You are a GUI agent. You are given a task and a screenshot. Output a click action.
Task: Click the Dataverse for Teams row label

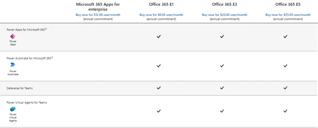[x=20, y=88]
